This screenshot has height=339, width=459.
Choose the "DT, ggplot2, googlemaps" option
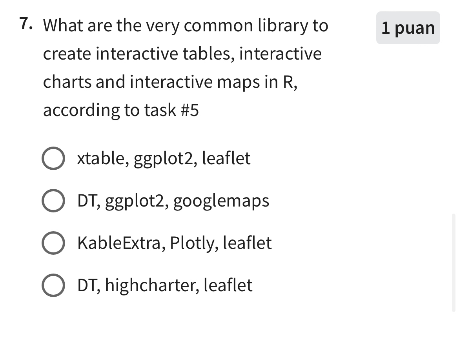click(x=53, y=201)
